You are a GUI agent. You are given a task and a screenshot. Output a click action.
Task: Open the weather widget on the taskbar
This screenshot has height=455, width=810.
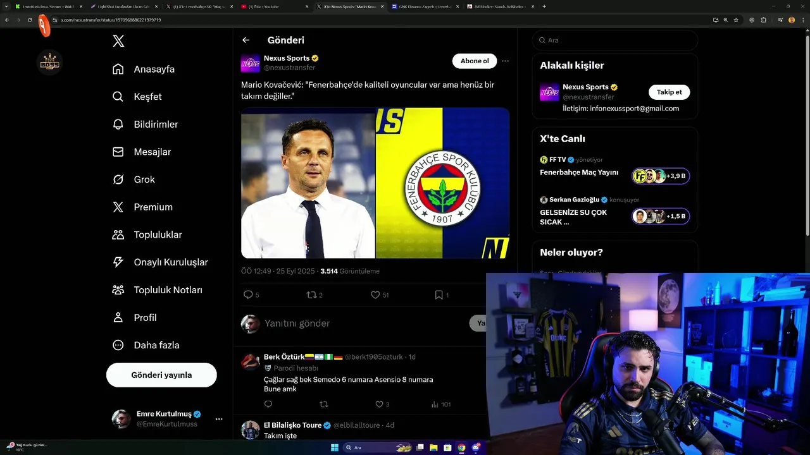tap(27, 447)
